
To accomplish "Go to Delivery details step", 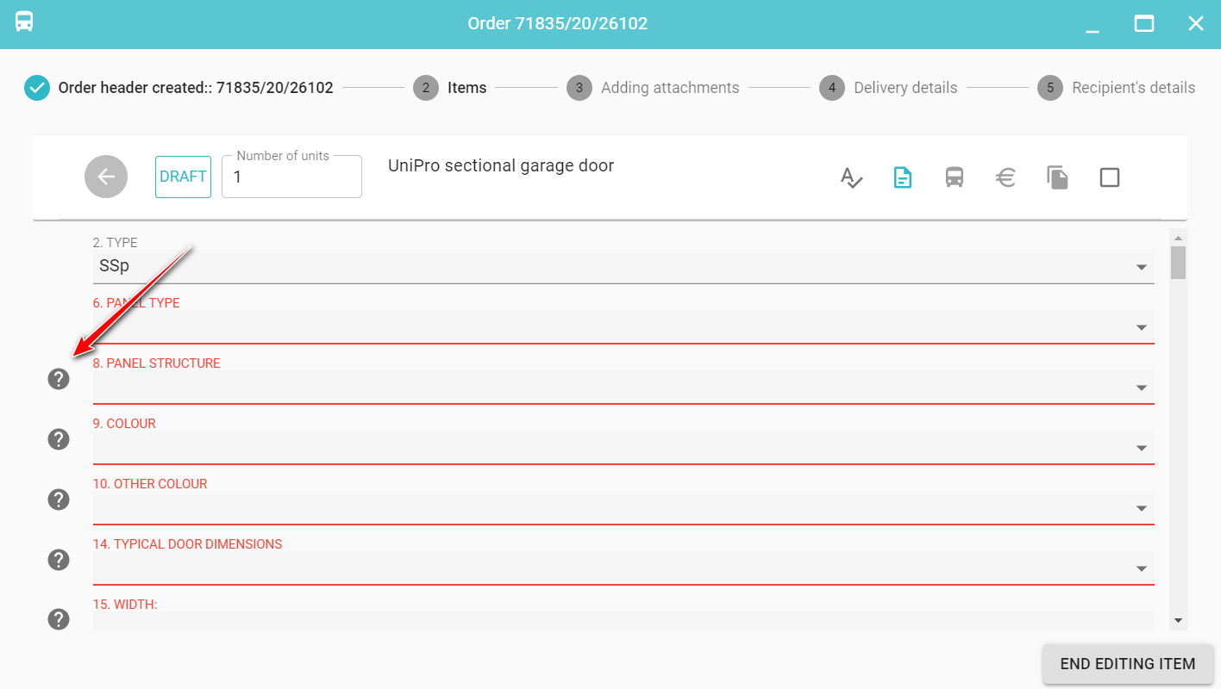I will 888,88.
